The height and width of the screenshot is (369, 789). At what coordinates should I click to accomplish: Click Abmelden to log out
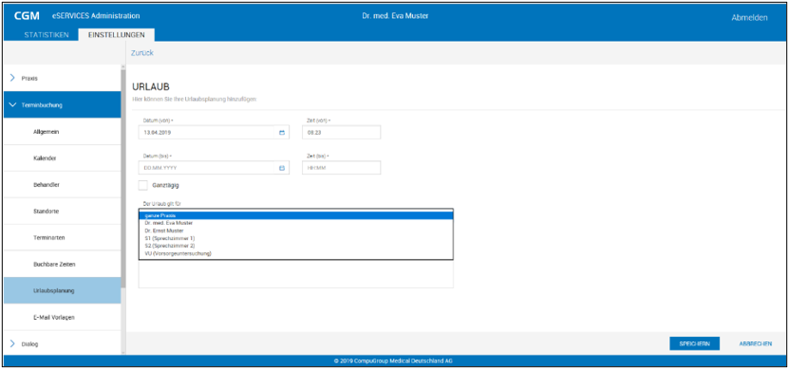749,18
